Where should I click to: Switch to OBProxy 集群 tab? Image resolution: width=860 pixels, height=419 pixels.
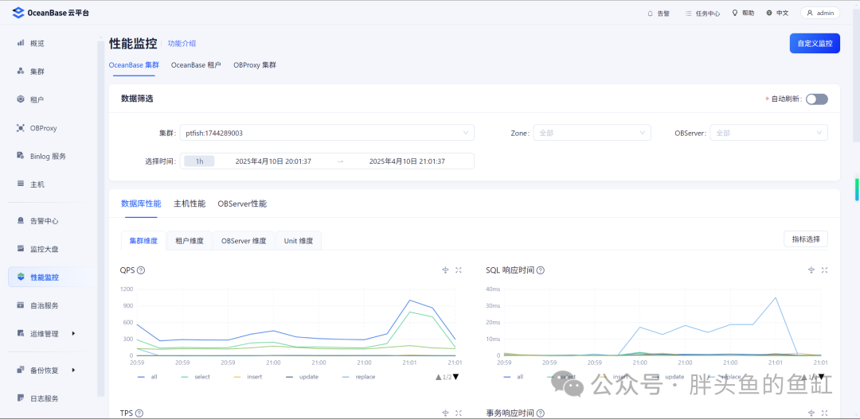255,64
